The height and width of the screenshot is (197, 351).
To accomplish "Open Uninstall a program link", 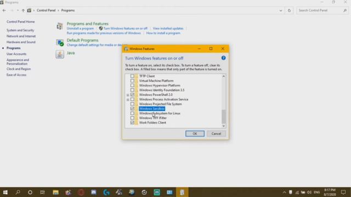I will [x=80, y=28].
